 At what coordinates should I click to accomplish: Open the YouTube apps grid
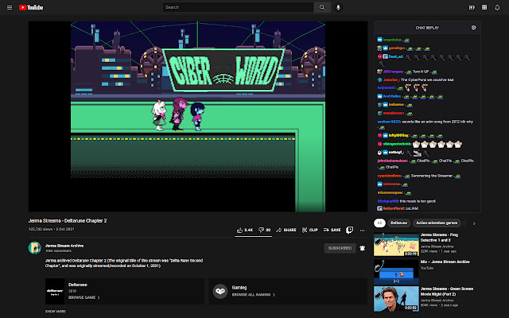click(x=484, y=7)
